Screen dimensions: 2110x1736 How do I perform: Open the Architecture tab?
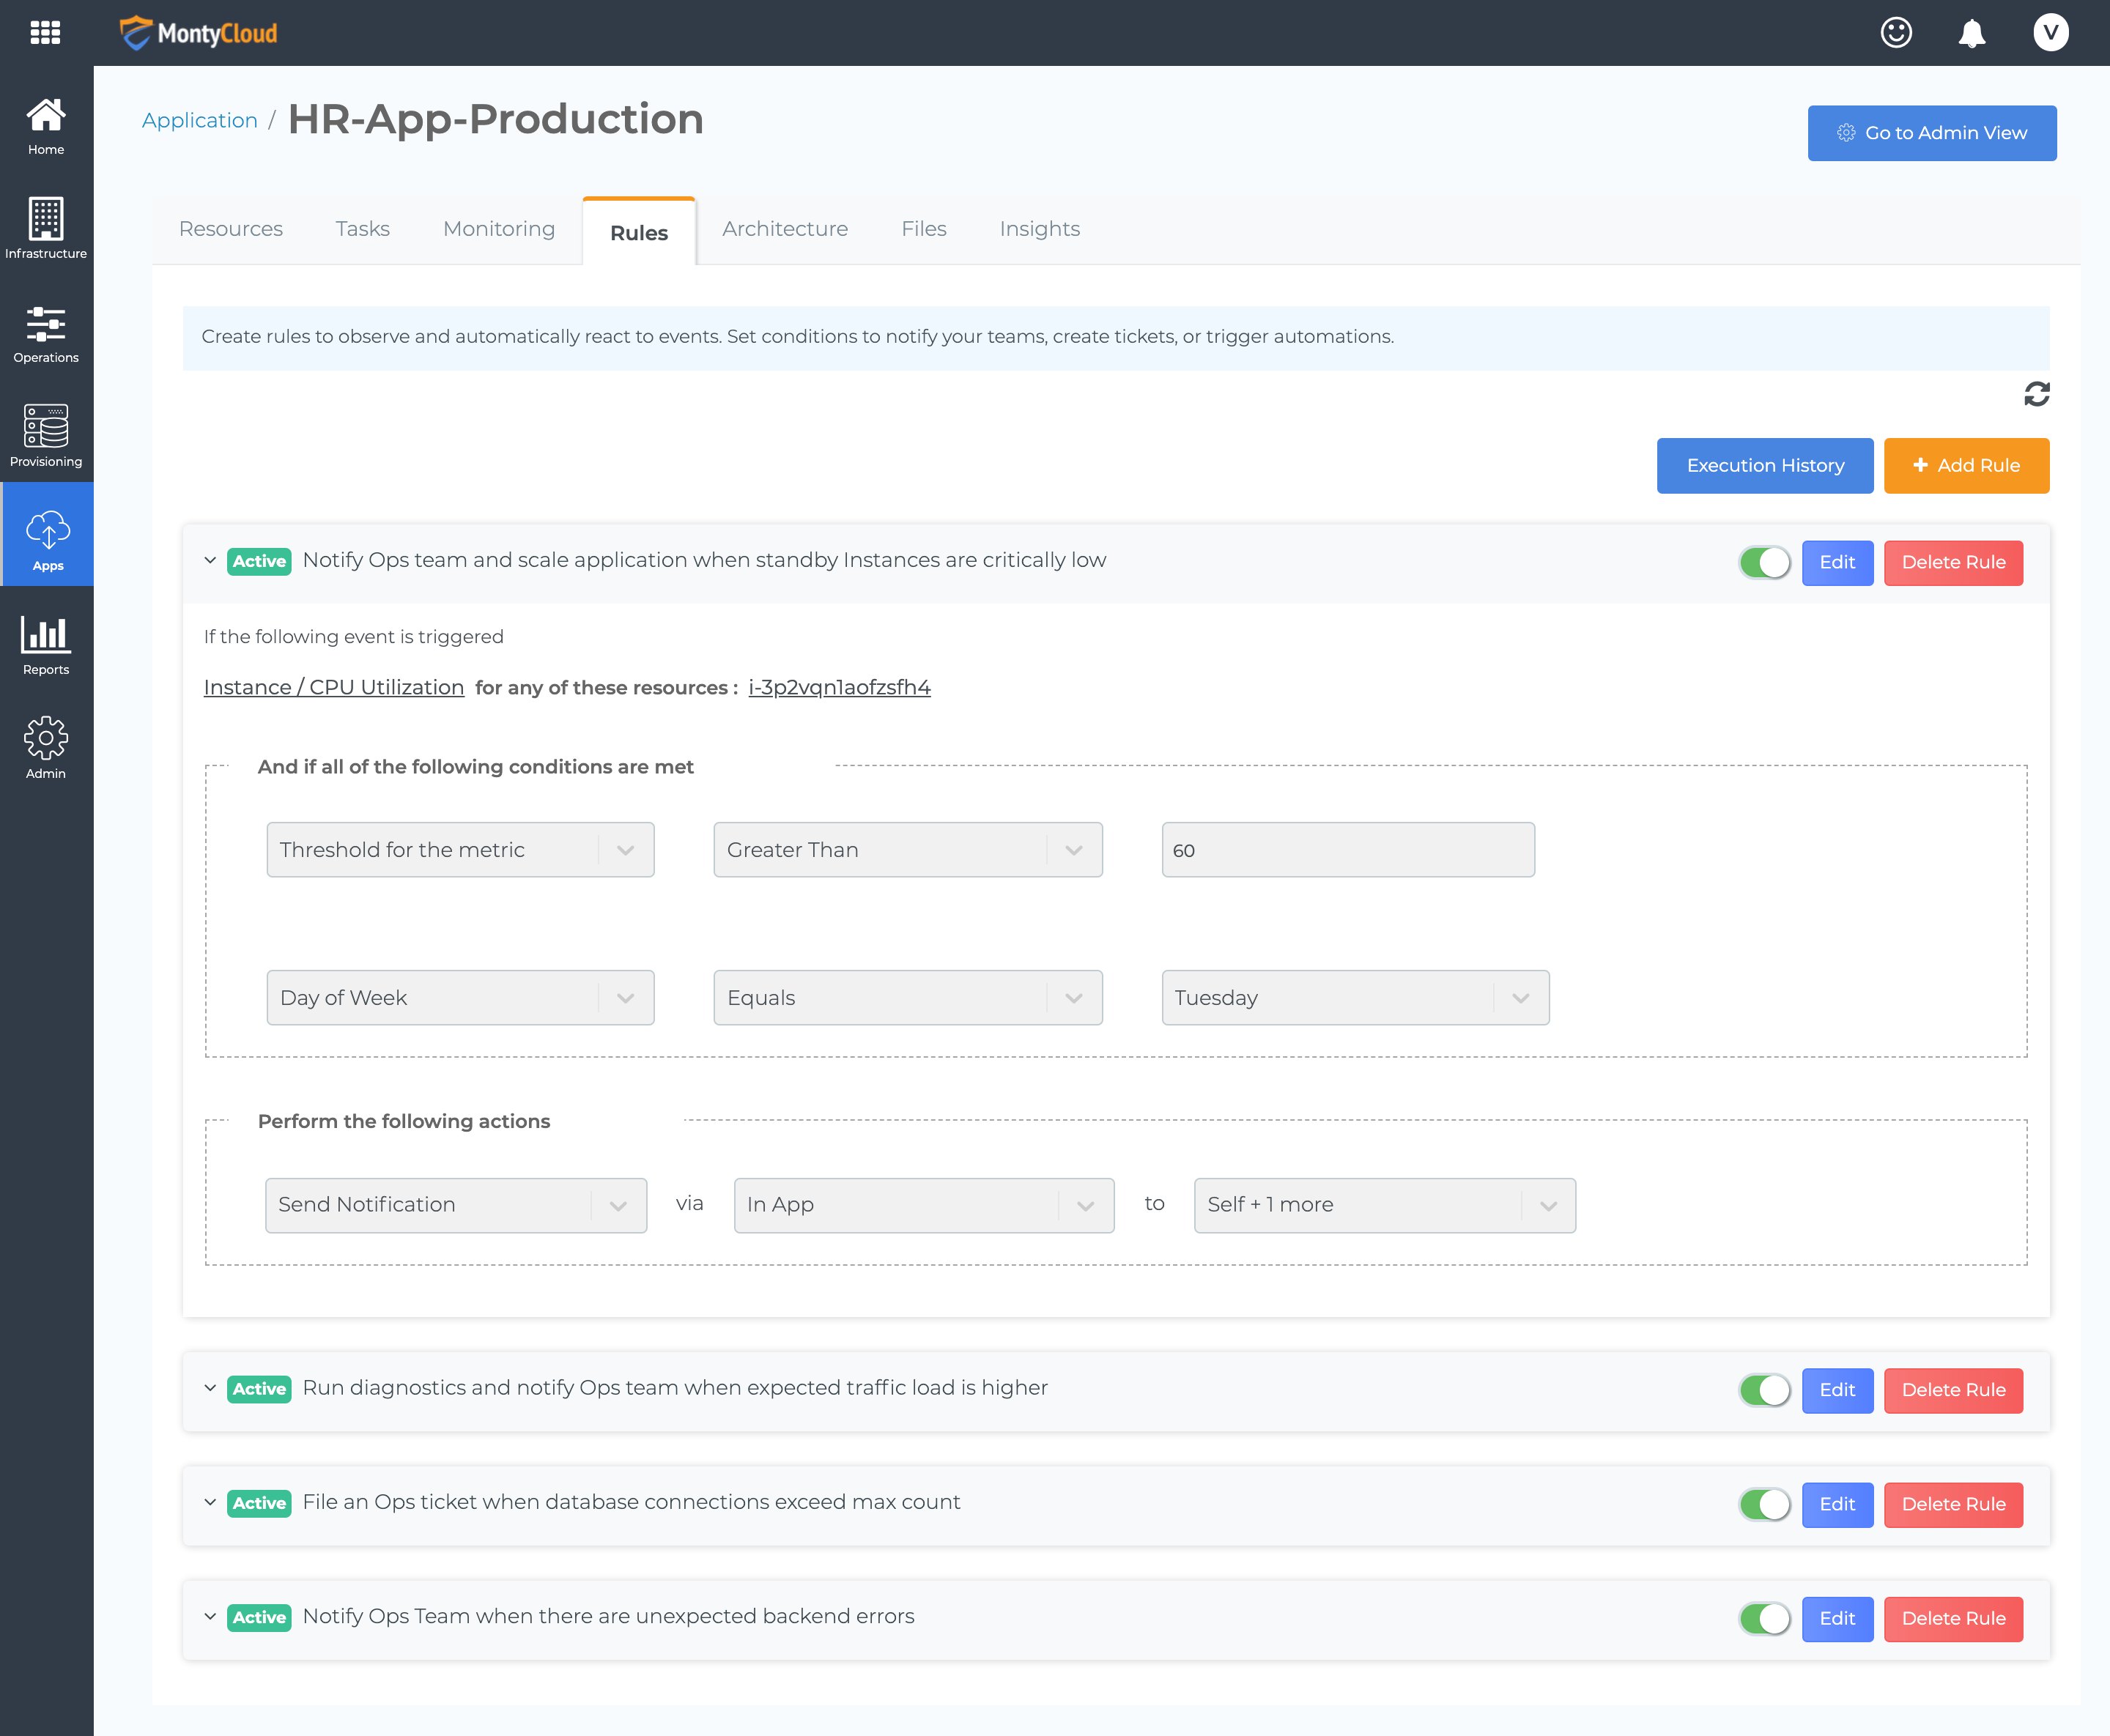[x=785, y=229]
